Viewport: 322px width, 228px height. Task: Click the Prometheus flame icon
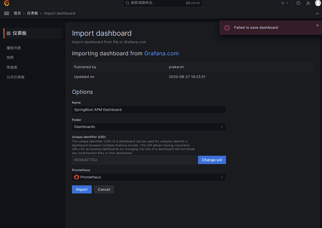(x=77, y=177)
